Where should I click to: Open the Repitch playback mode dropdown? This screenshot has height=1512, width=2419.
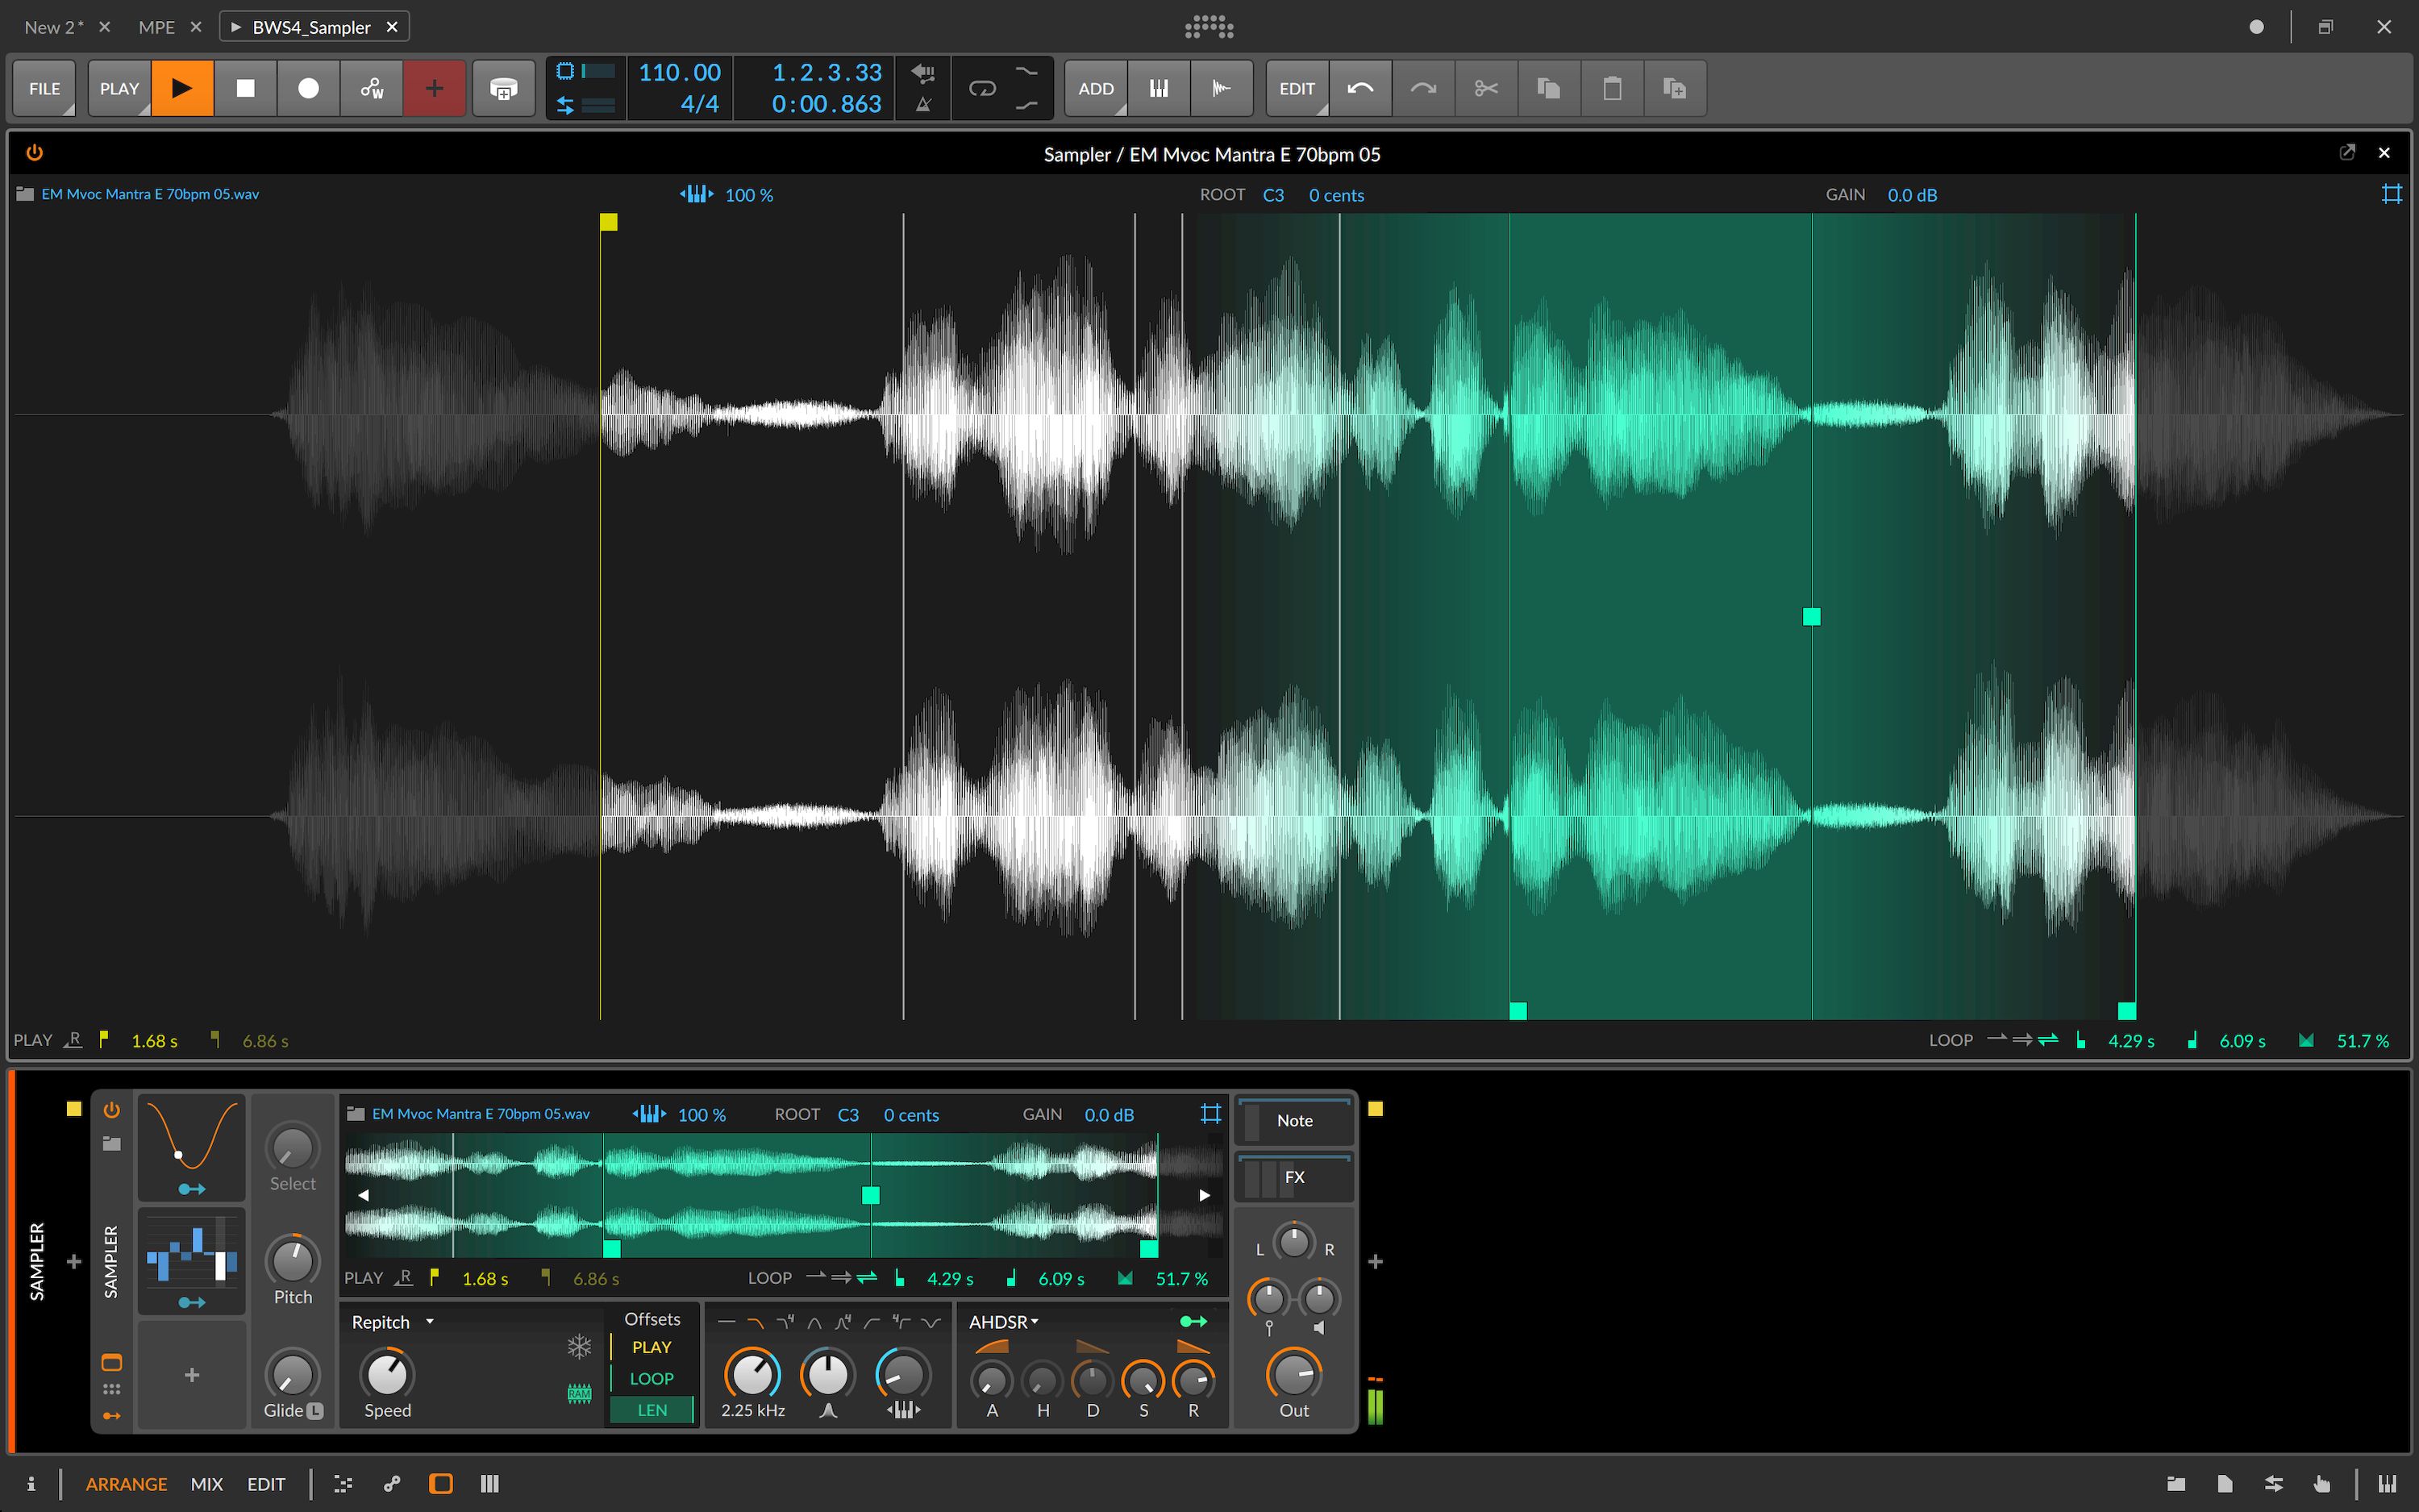click(389, 1321)
